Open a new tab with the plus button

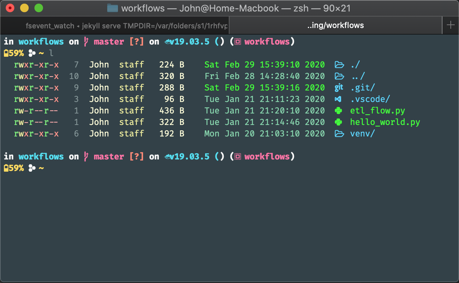coord(450,25)
